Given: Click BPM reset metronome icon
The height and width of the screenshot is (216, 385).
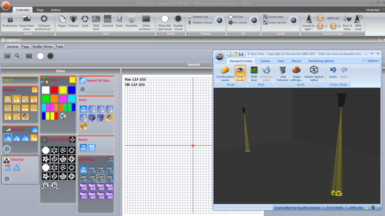Looking at the screenshot, I should pyautogui.click(x=358, y=22).
